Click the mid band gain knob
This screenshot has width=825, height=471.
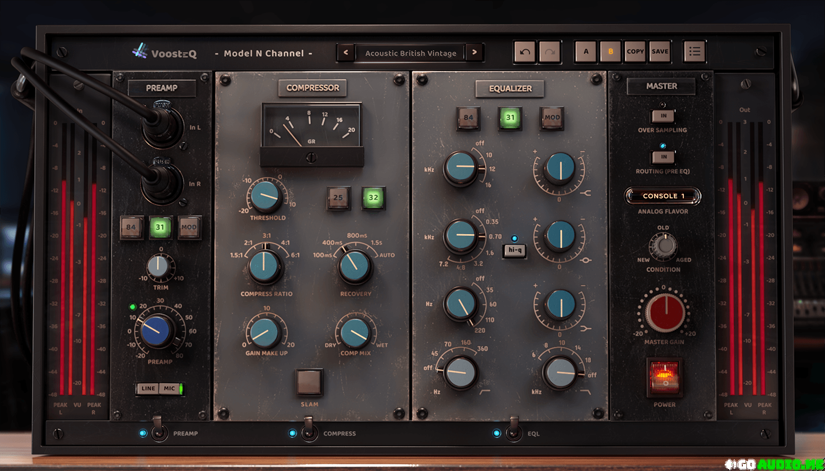pyautogui.click(x=560, y=236)
